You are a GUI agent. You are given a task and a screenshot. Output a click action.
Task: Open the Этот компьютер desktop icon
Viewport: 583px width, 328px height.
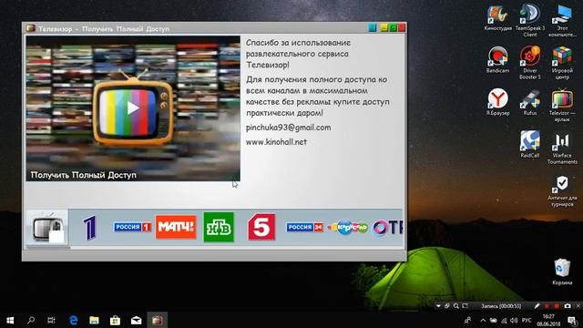(562, 21)
